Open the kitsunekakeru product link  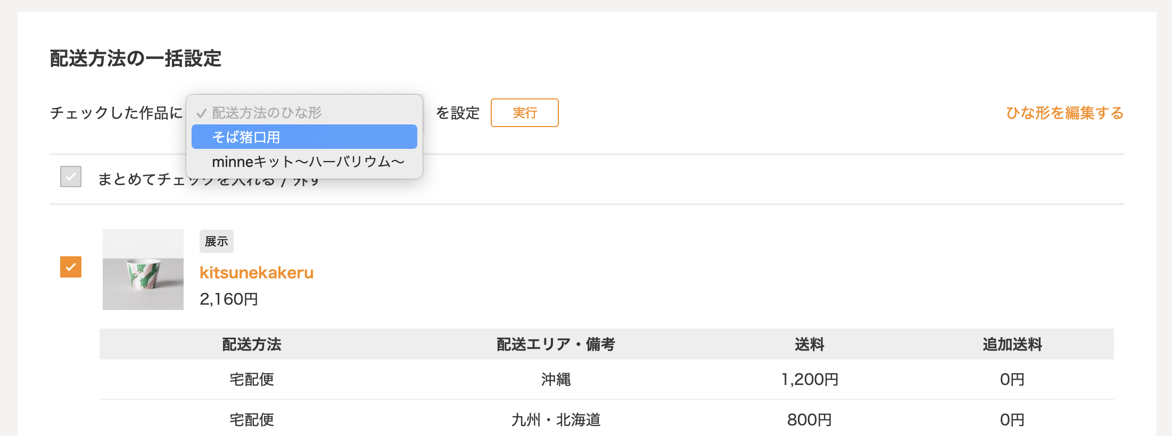[x=257, y=273]
